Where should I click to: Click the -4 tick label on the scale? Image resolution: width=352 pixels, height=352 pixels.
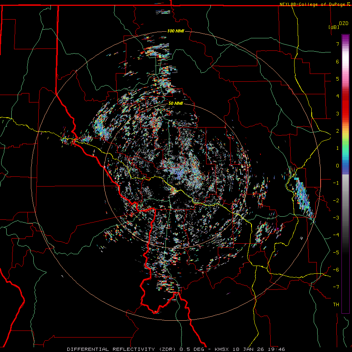[x=336, y=235]
